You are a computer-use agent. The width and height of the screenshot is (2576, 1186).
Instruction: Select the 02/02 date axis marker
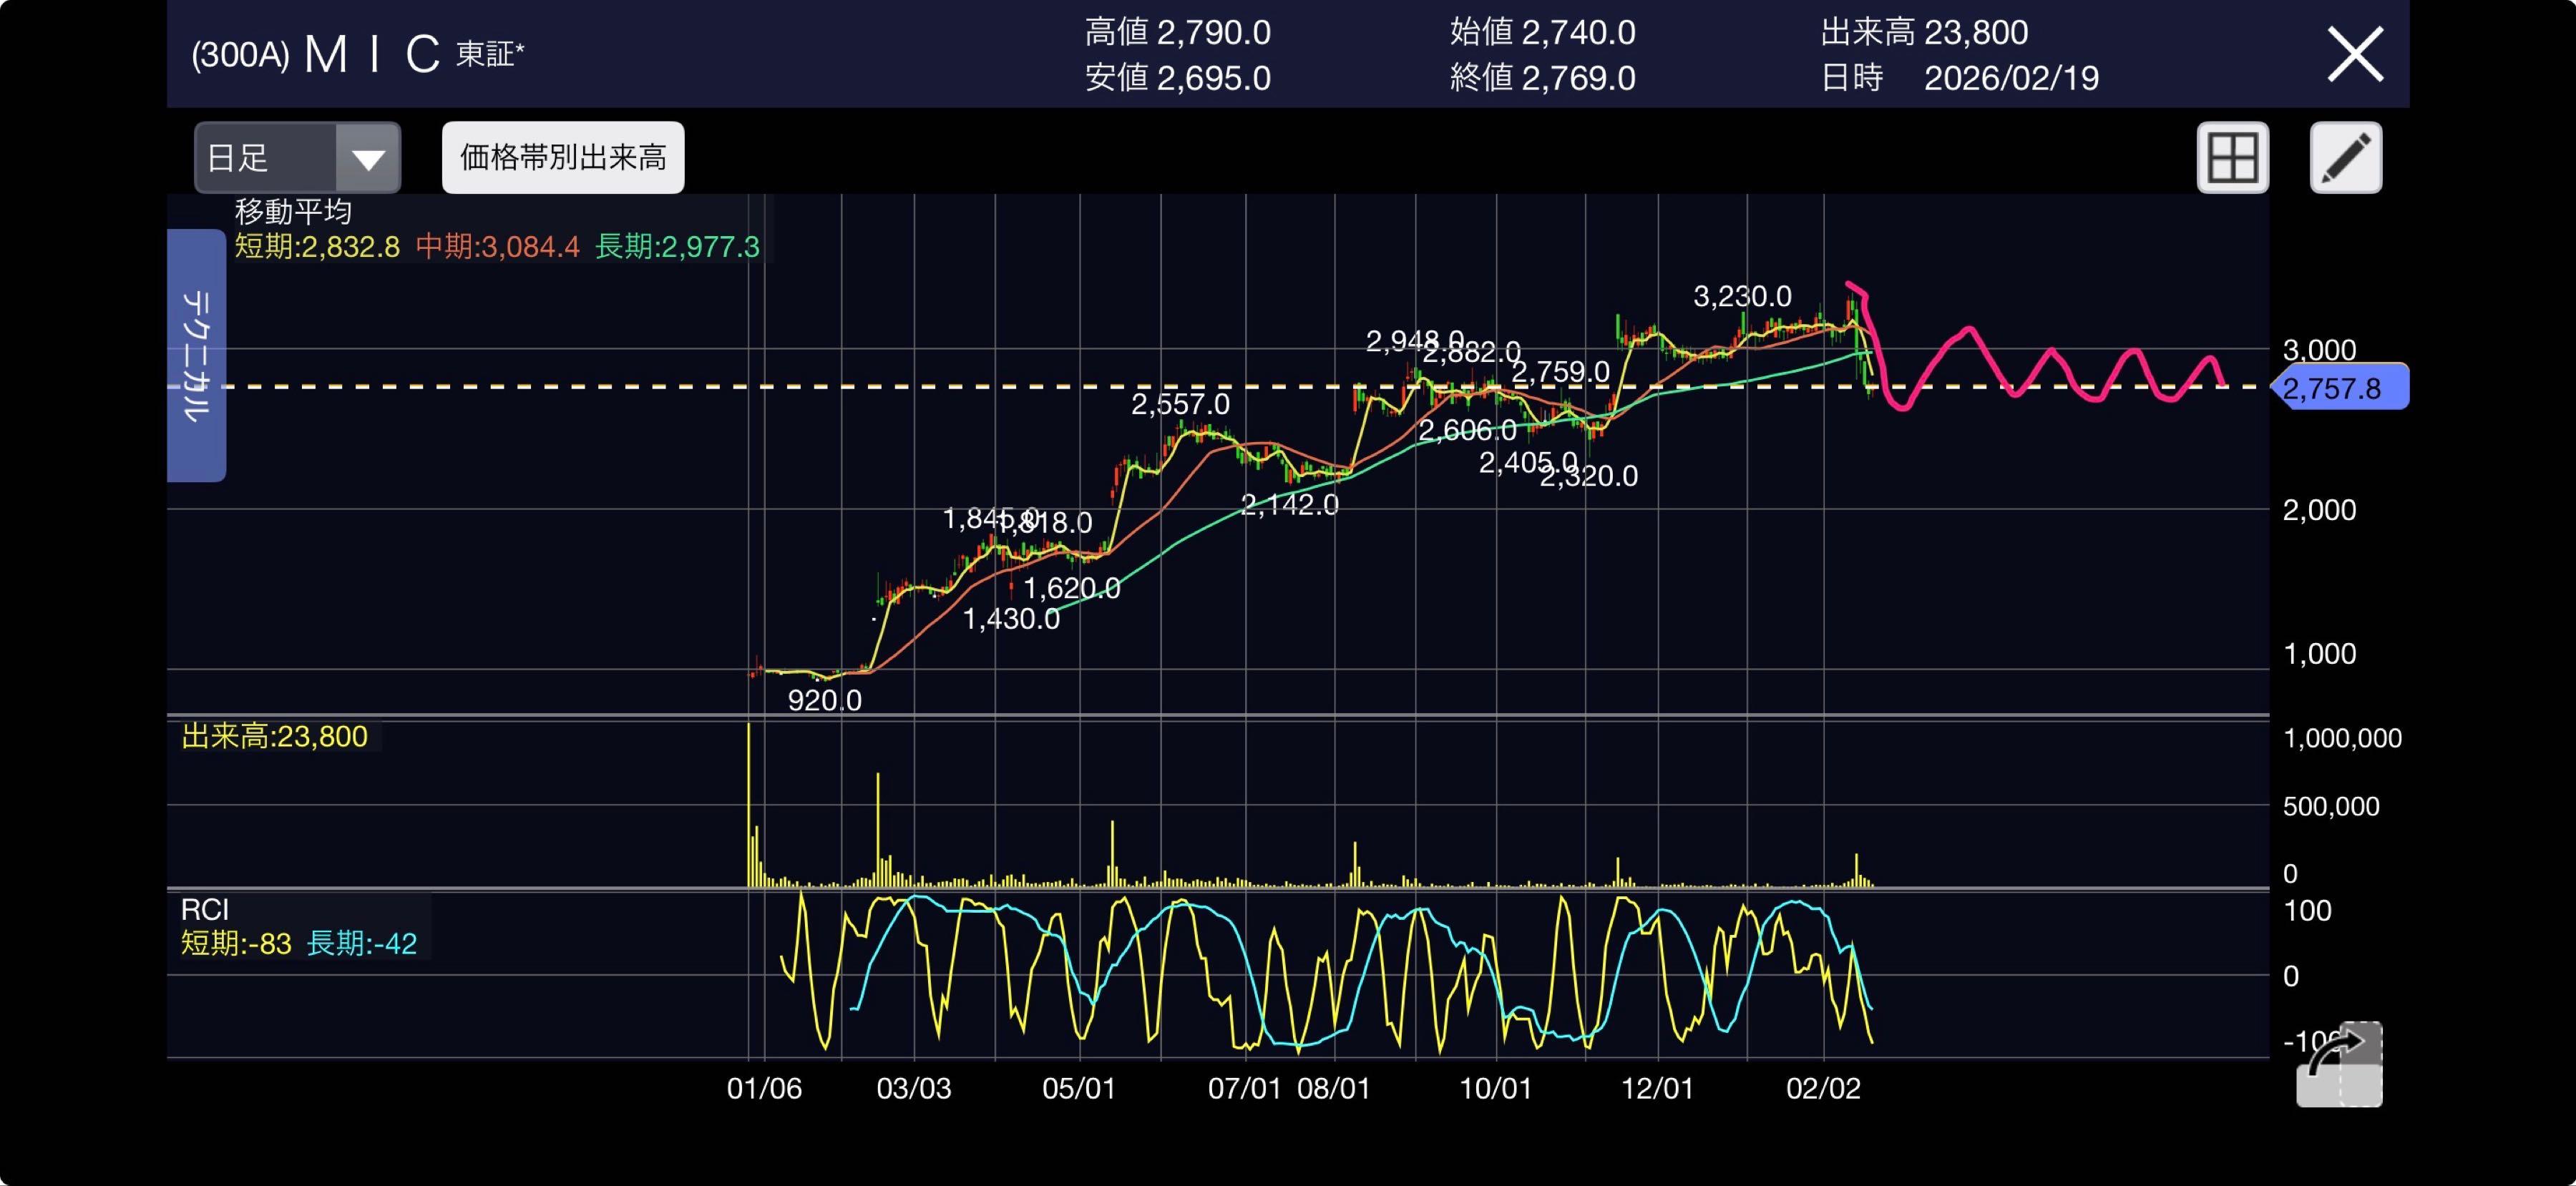[x=1823, y=1088]
